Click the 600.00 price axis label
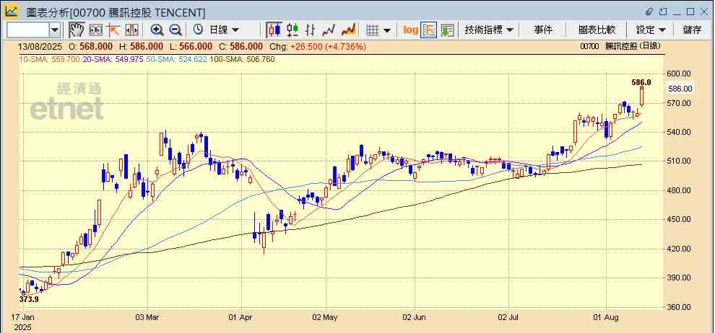 point(680,74)
